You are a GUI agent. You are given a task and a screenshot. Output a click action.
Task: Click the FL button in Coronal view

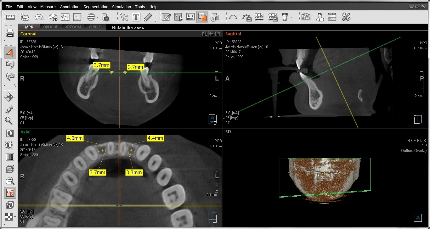pyautogui.click(x=205, y=34)
